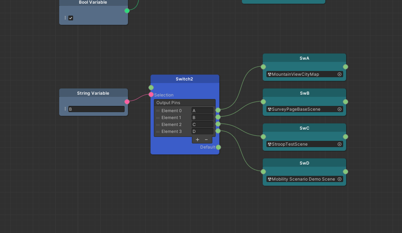Open object picker for StroopTestScene

coord(340,144)
